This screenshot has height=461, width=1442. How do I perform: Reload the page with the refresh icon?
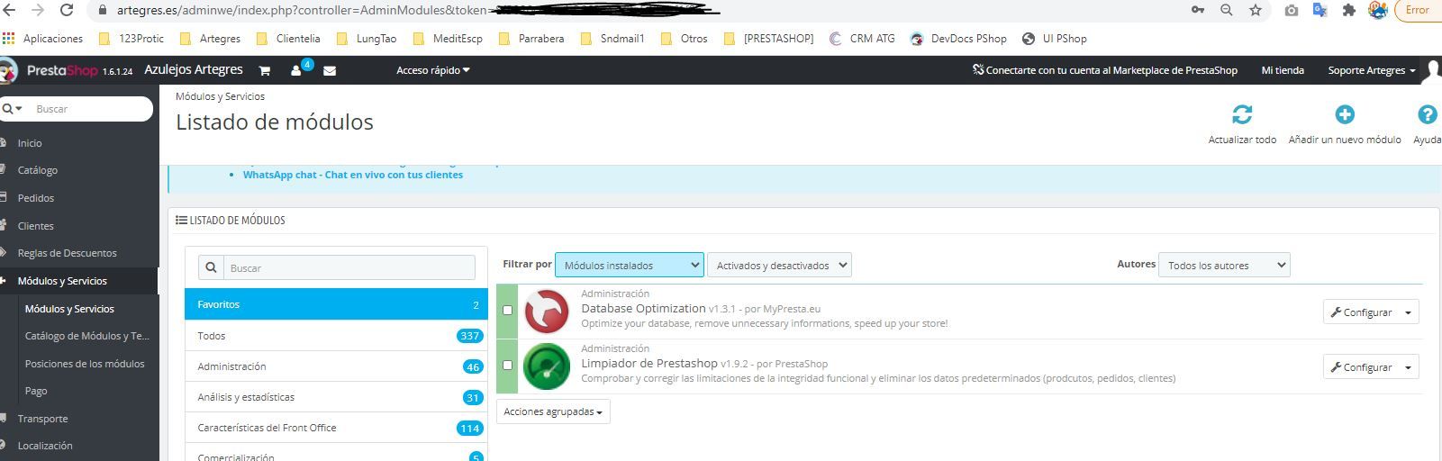coord(67,10)
